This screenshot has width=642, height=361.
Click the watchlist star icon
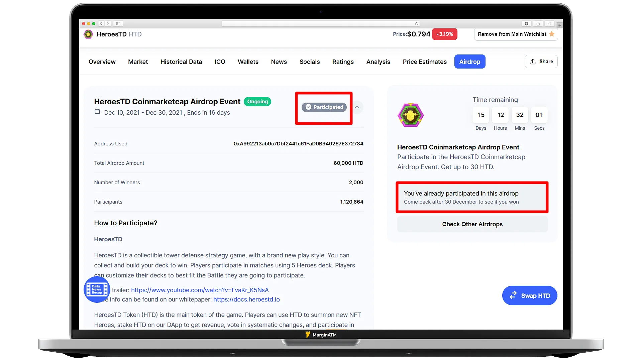(552, 34)
